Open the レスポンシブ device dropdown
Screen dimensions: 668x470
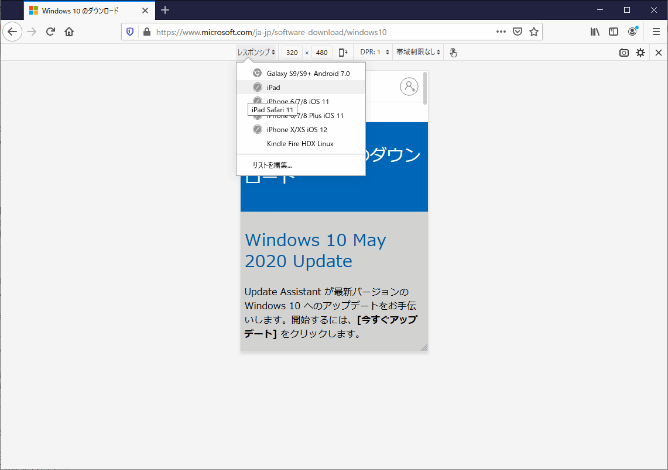coord(256,52)
